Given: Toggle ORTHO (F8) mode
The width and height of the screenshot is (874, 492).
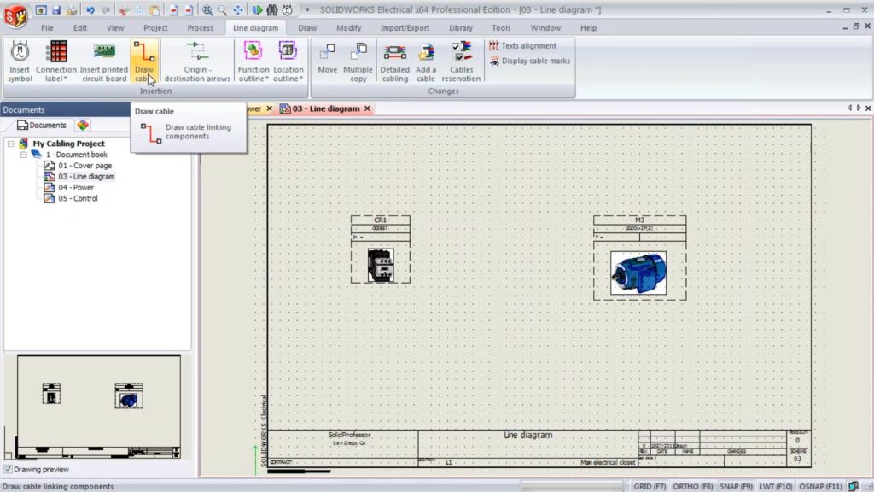Looking at the screenshot, I should tap(693, 486).
